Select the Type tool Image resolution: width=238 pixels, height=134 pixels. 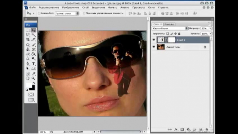coord(34,64)
